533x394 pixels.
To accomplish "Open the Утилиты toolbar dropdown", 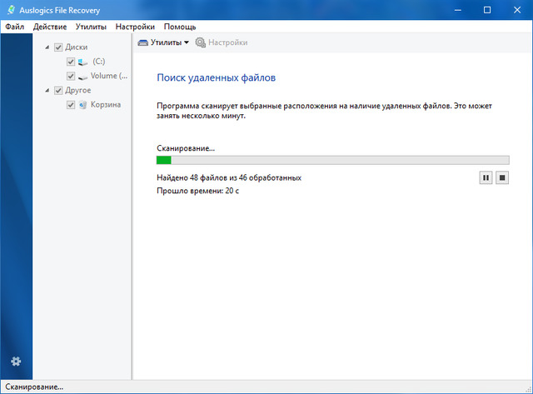I will (x=164, y=42).
